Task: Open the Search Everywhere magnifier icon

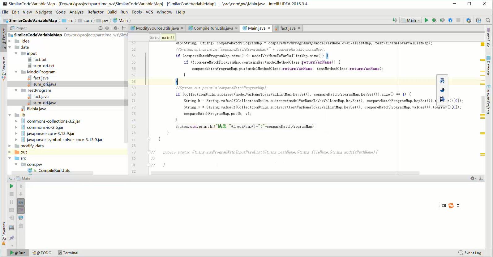Action: tap(488, 20)
